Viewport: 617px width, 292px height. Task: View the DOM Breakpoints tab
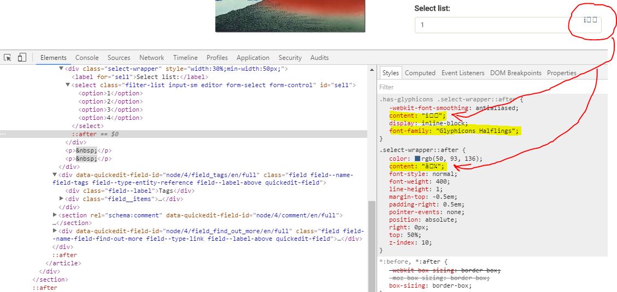coord(515,73)
